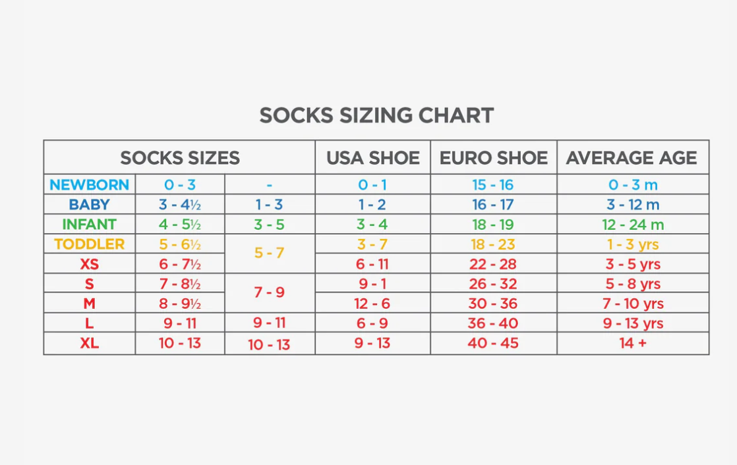Click the AVERAGE AGE column header
The image size is (737, 465).
point(632,158)
